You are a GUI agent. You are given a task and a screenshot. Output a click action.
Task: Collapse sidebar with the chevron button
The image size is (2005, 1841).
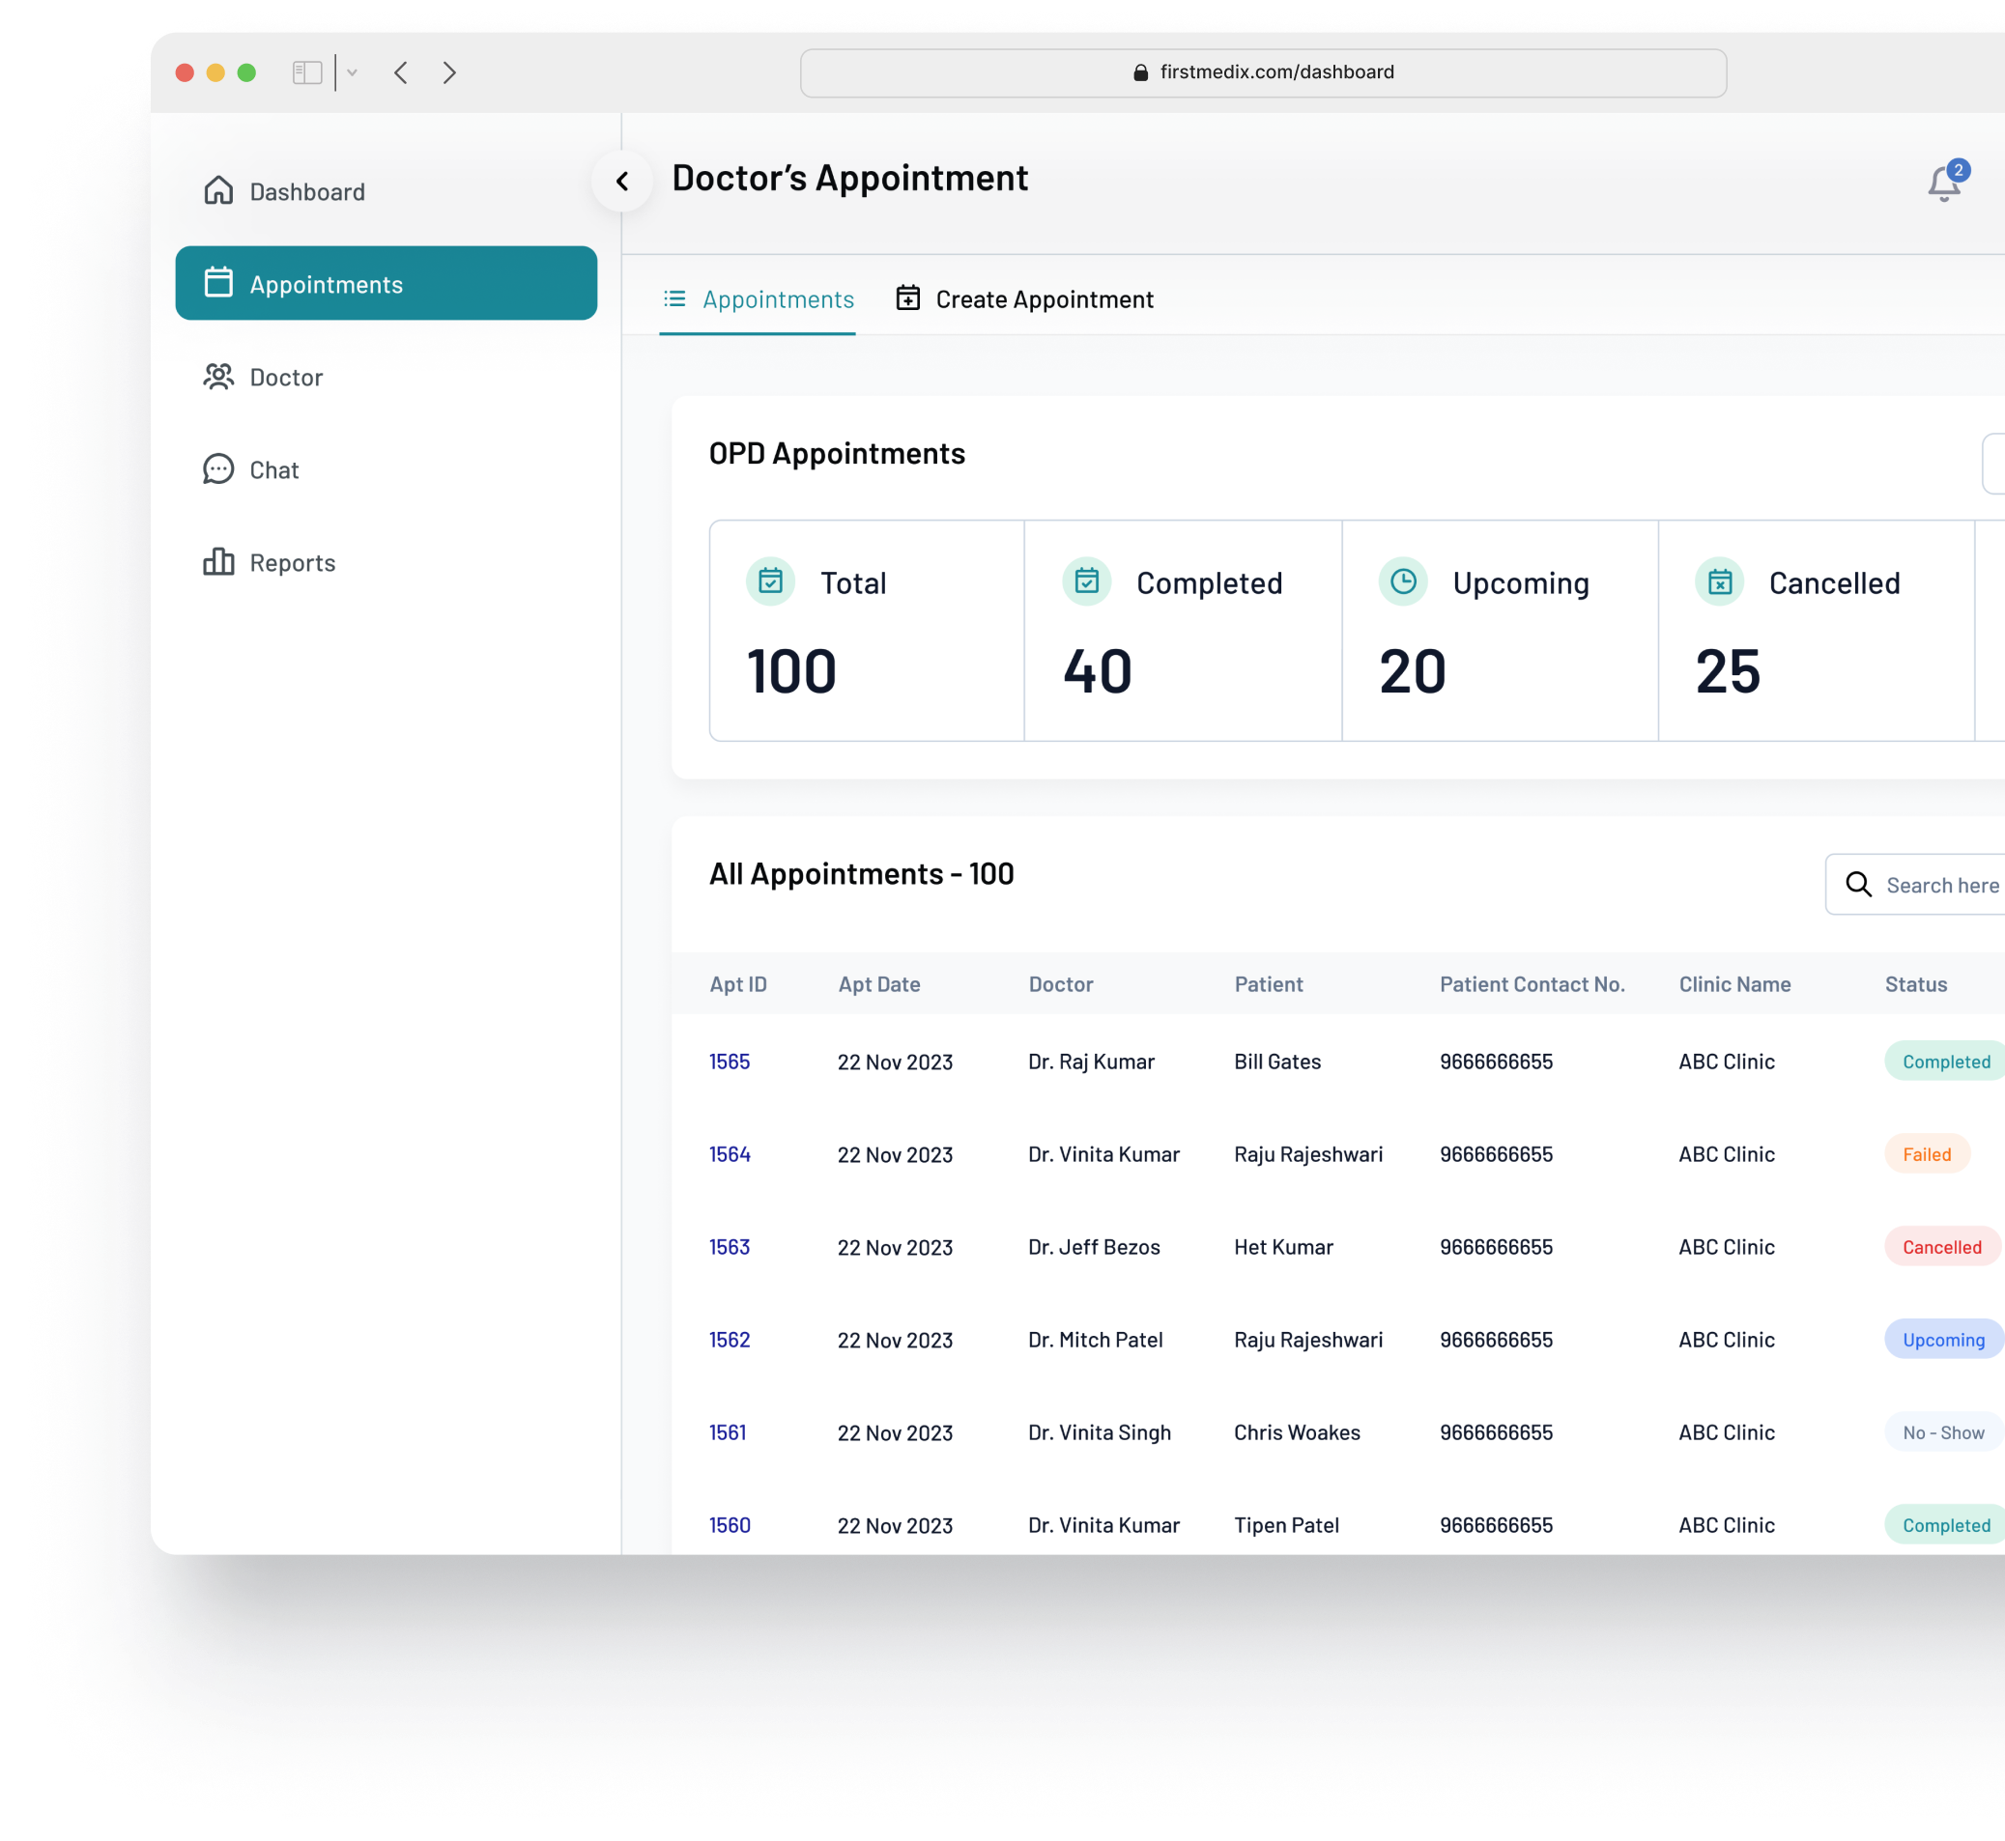[623, 182]
